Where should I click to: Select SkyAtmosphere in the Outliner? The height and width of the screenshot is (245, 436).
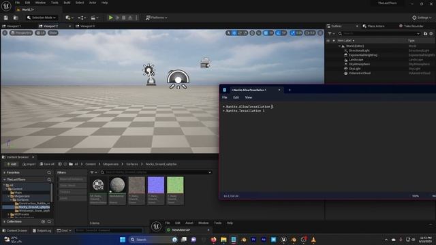pos(359,64)
